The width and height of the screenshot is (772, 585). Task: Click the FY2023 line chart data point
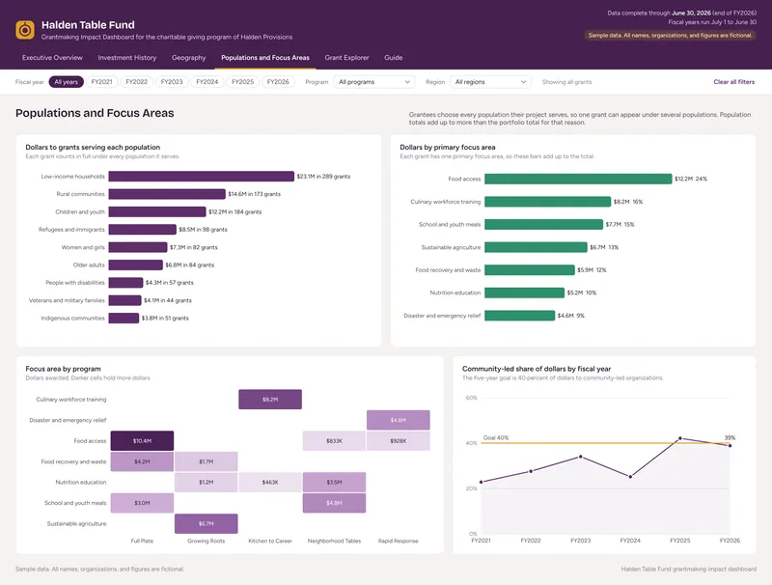click(581, 457)
